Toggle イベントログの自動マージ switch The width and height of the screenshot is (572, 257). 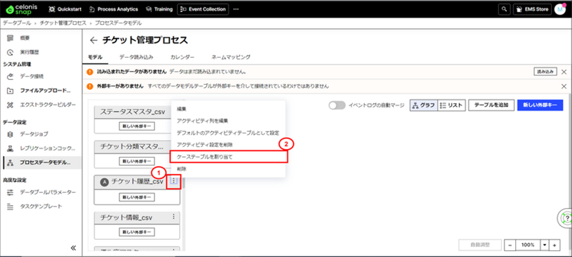pyautogui.click(x=337, y=105)
